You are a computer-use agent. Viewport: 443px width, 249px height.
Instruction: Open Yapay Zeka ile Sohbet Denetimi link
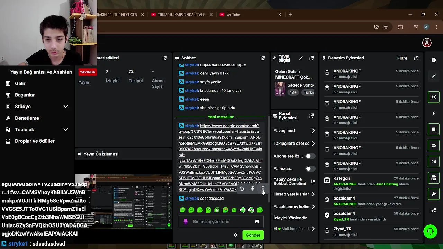click(294, 182)
